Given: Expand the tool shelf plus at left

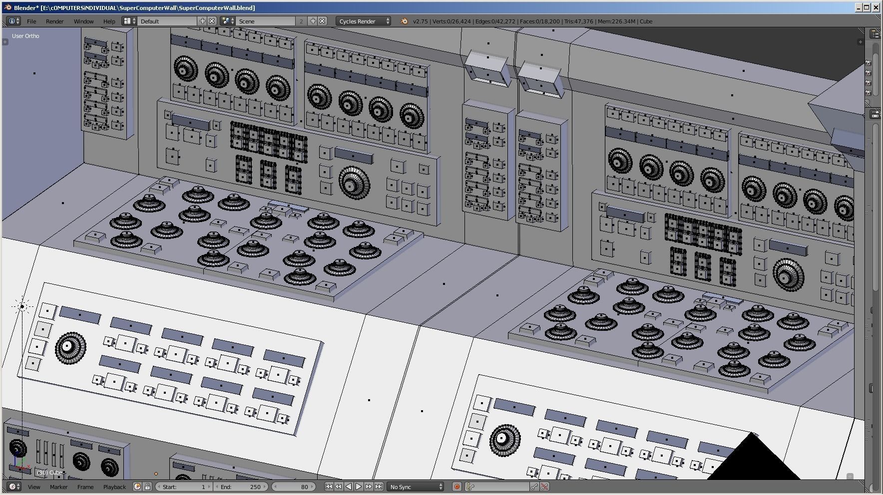Looking at the screenshot, I should (5, 42).
